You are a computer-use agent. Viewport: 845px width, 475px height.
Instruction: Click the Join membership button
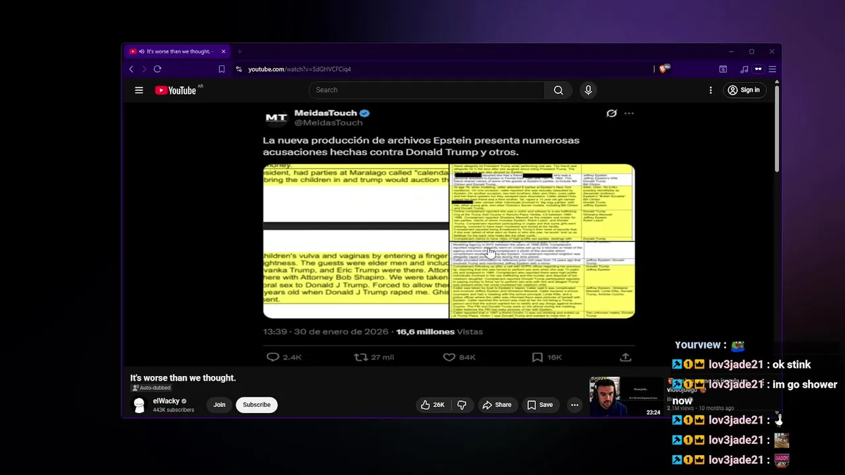click(219, 405)
